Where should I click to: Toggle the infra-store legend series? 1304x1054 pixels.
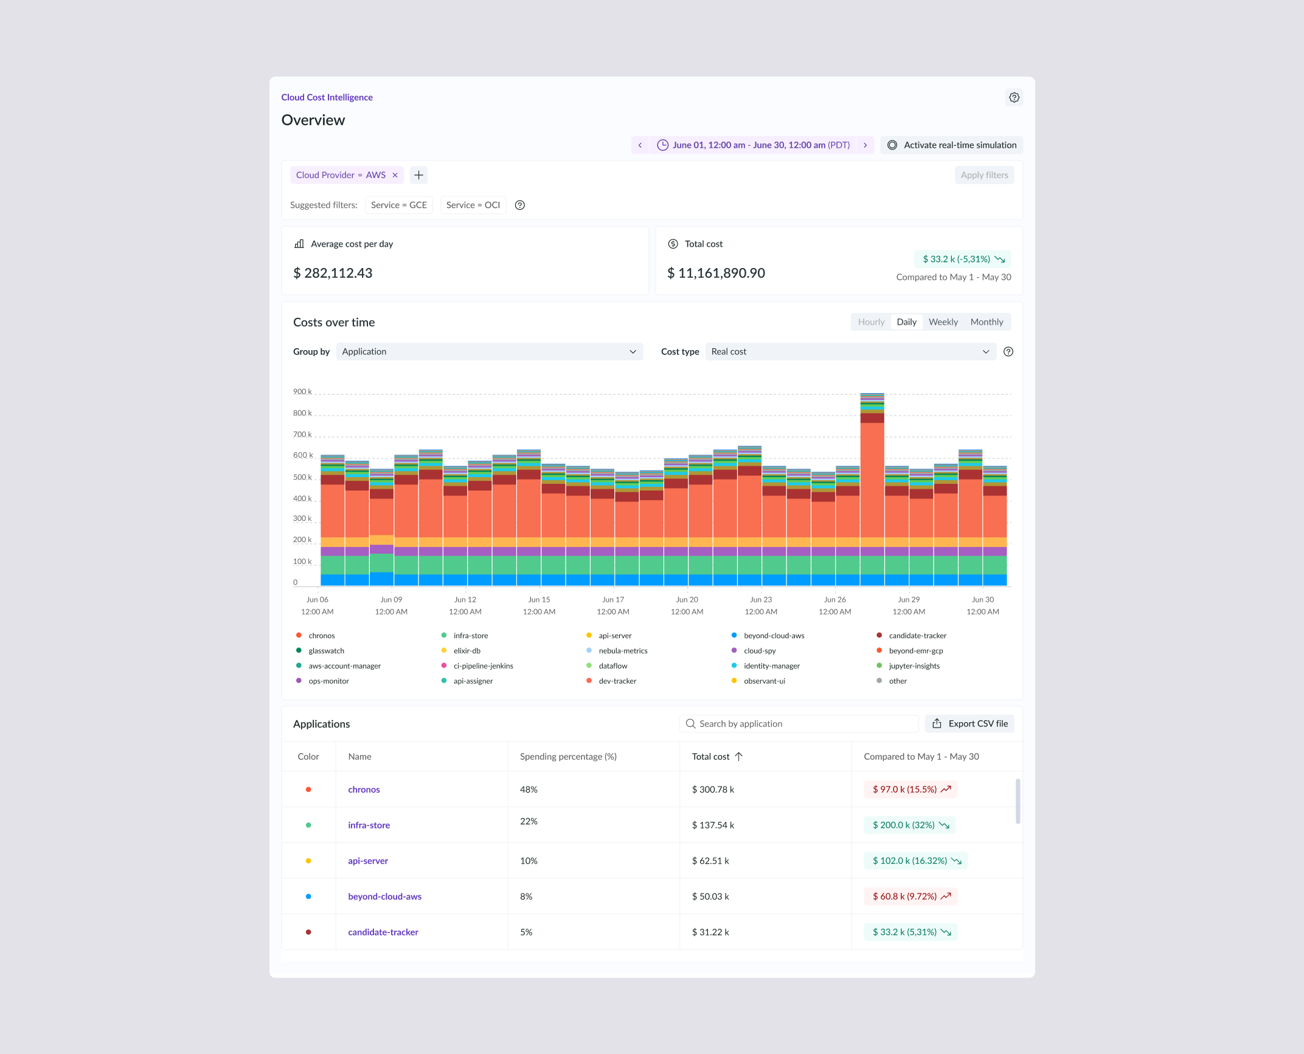(465, 636)
